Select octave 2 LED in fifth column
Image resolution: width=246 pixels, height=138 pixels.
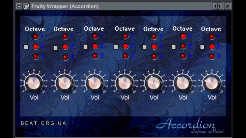click(x=154, y=46)
